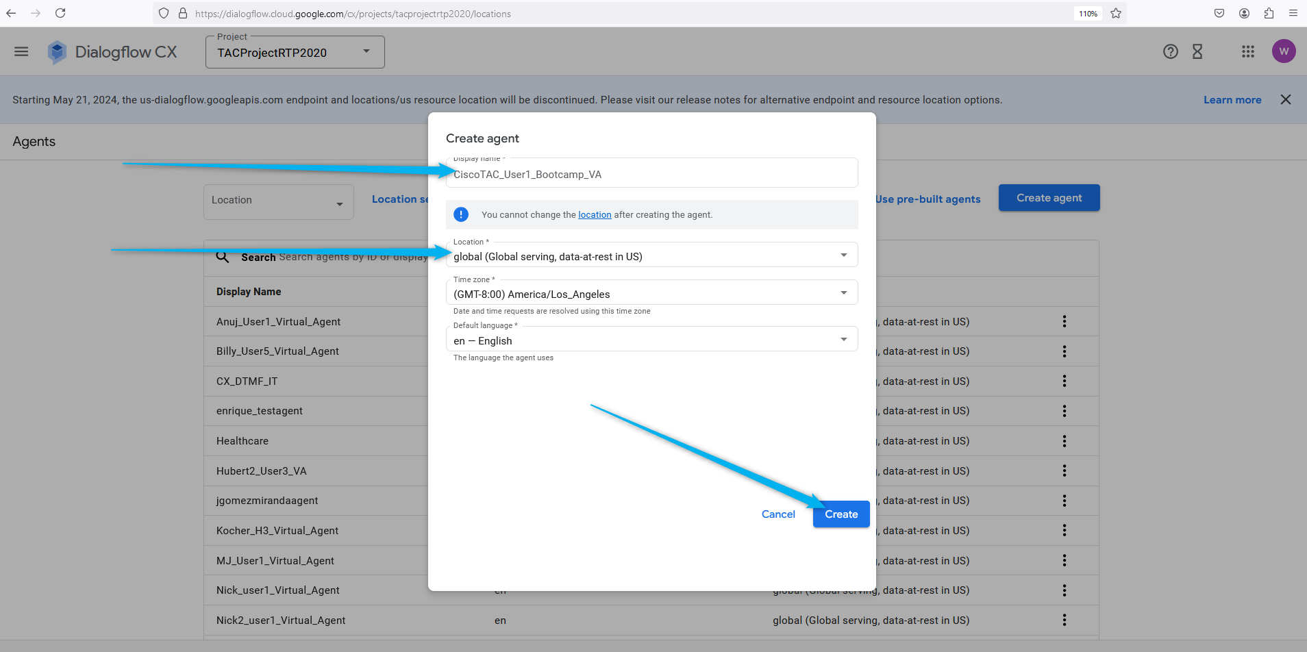The image size is (1307, 652).
Task: Open the W user account avatar
Action: tap(1284, 51)
